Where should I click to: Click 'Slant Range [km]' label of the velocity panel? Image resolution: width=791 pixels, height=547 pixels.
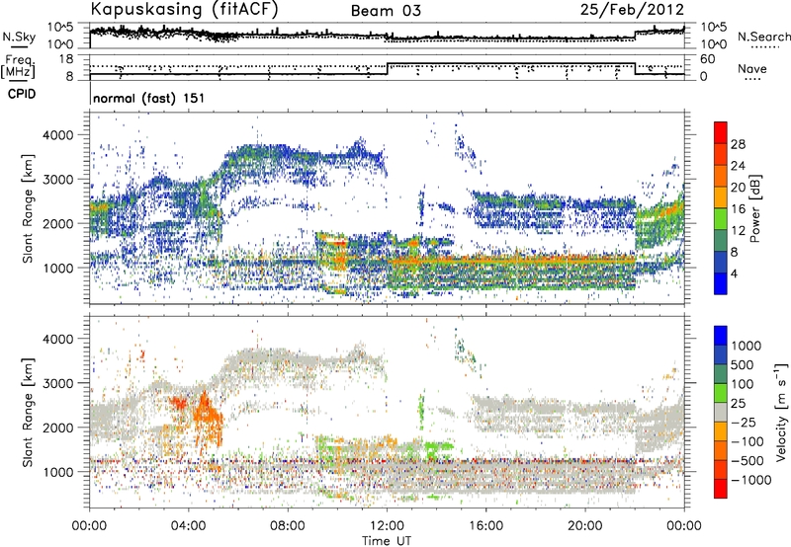28,412
